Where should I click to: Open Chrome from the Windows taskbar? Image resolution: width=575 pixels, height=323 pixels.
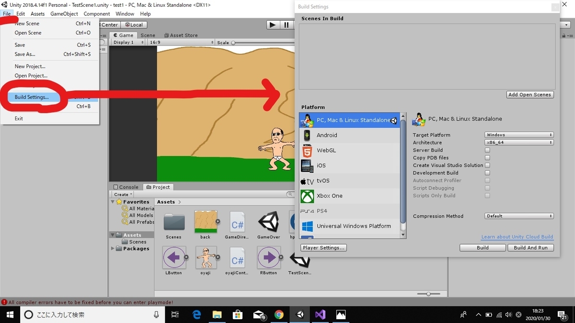coord(279,314)
